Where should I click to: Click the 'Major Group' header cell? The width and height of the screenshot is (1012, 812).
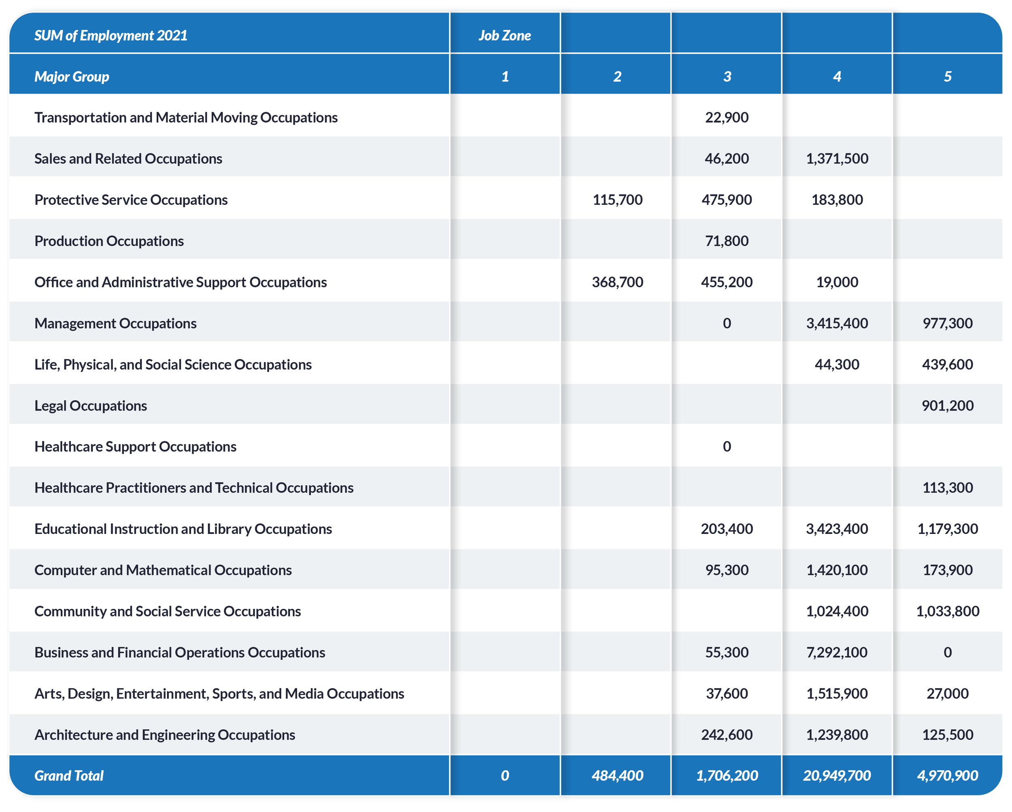72,77
